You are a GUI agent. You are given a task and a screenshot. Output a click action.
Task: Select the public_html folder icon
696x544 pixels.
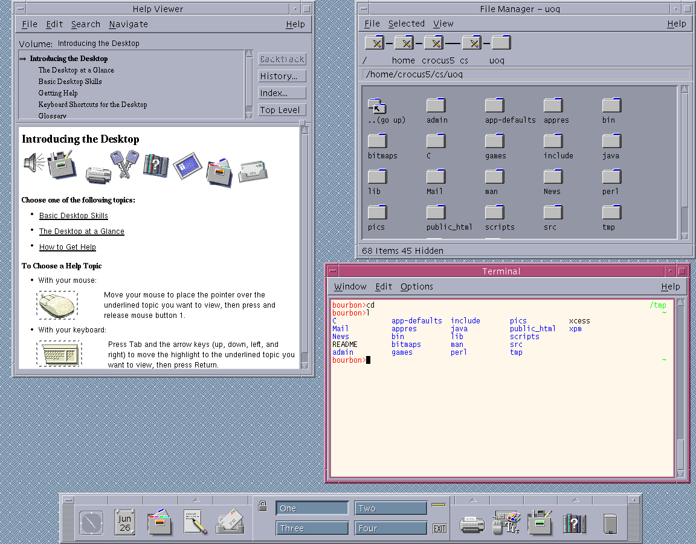click(x=436, y=213)
